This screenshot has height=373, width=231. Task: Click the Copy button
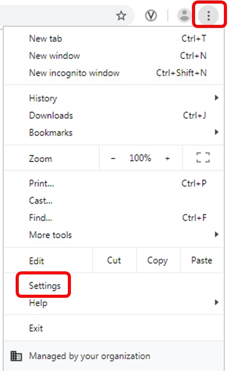pos(158,260)
